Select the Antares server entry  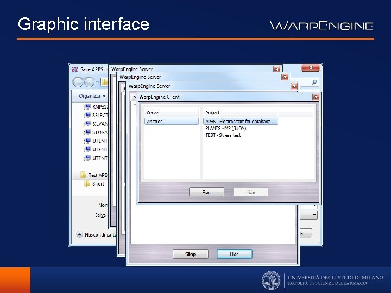click(x=171, y=122)
